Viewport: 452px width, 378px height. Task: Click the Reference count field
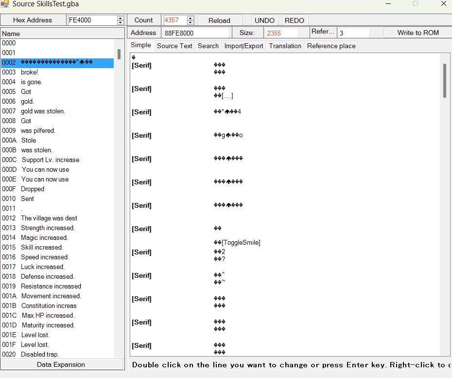tap(353, 33)
